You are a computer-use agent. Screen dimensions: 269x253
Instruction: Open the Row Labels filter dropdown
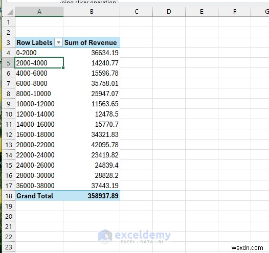coord(58,42)
